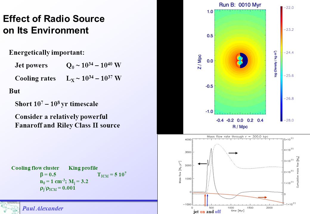Click 'Fanaroff and Riley Class II source' text
310x214 pixels.
pyautogui.click(x=67, y=125)
